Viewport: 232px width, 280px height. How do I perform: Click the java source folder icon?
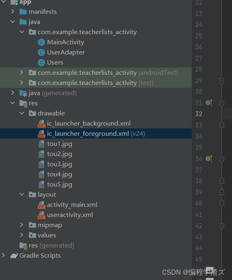point(23,22)
